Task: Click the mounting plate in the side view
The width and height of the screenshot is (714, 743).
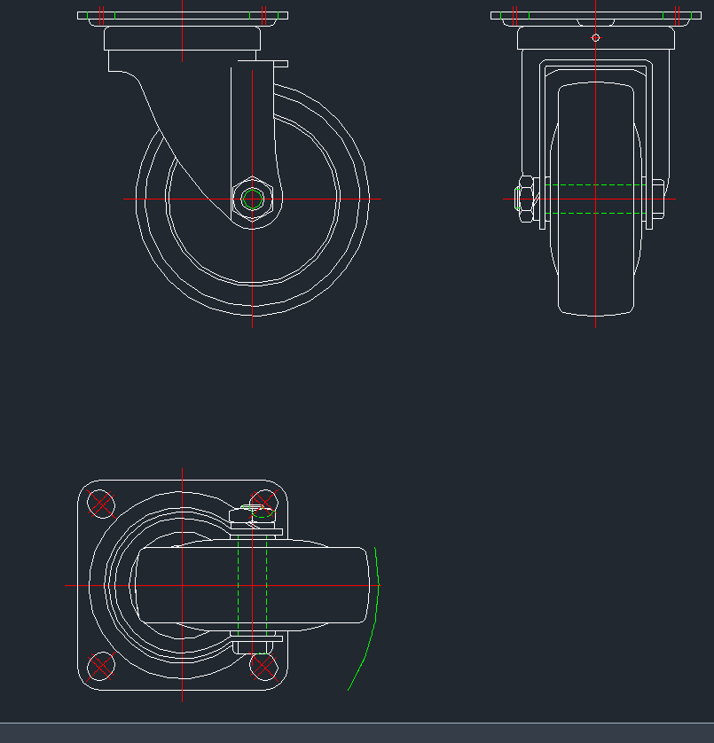Action: click(183, 15)
